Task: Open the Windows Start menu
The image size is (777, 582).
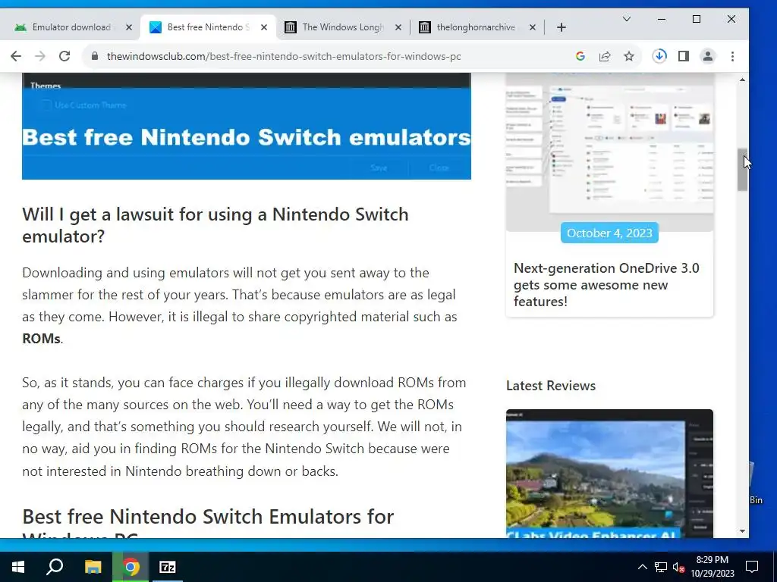Action: [18, 567]
